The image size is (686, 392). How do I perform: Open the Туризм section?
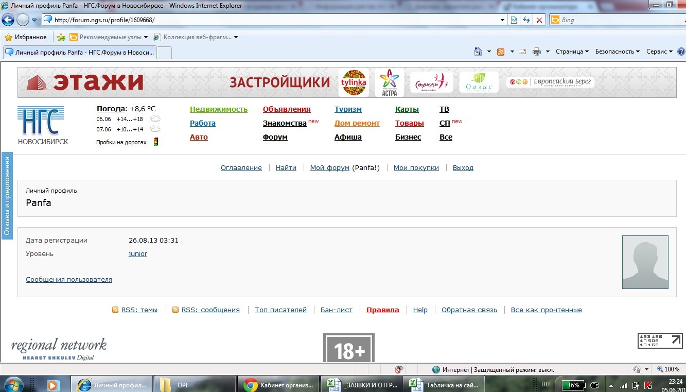pyautogui.click(x=348, y=109)
